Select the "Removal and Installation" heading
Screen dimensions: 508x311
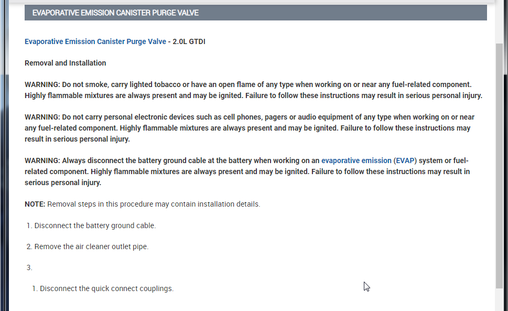(65, 63)
